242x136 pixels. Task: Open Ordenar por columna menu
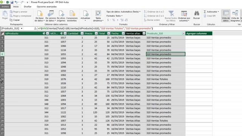tap(184, 16)
